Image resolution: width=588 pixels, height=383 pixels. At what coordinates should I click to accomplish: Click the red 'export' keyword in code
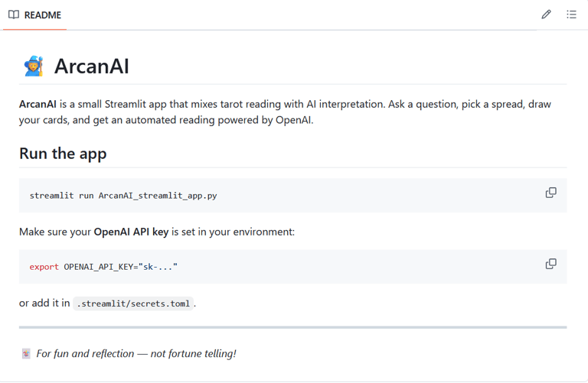[x=44, y=267]
